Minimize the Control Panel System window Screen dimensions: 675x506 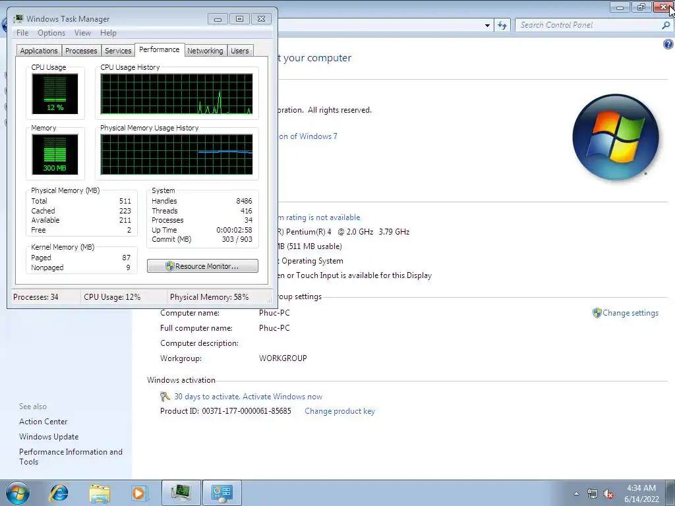[620, 7]
